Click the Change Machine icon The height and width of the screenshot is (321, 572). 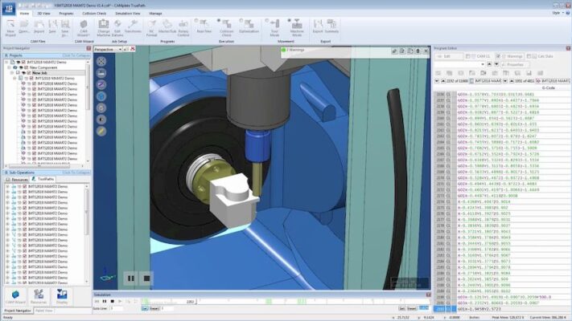[x=105, y=30]
